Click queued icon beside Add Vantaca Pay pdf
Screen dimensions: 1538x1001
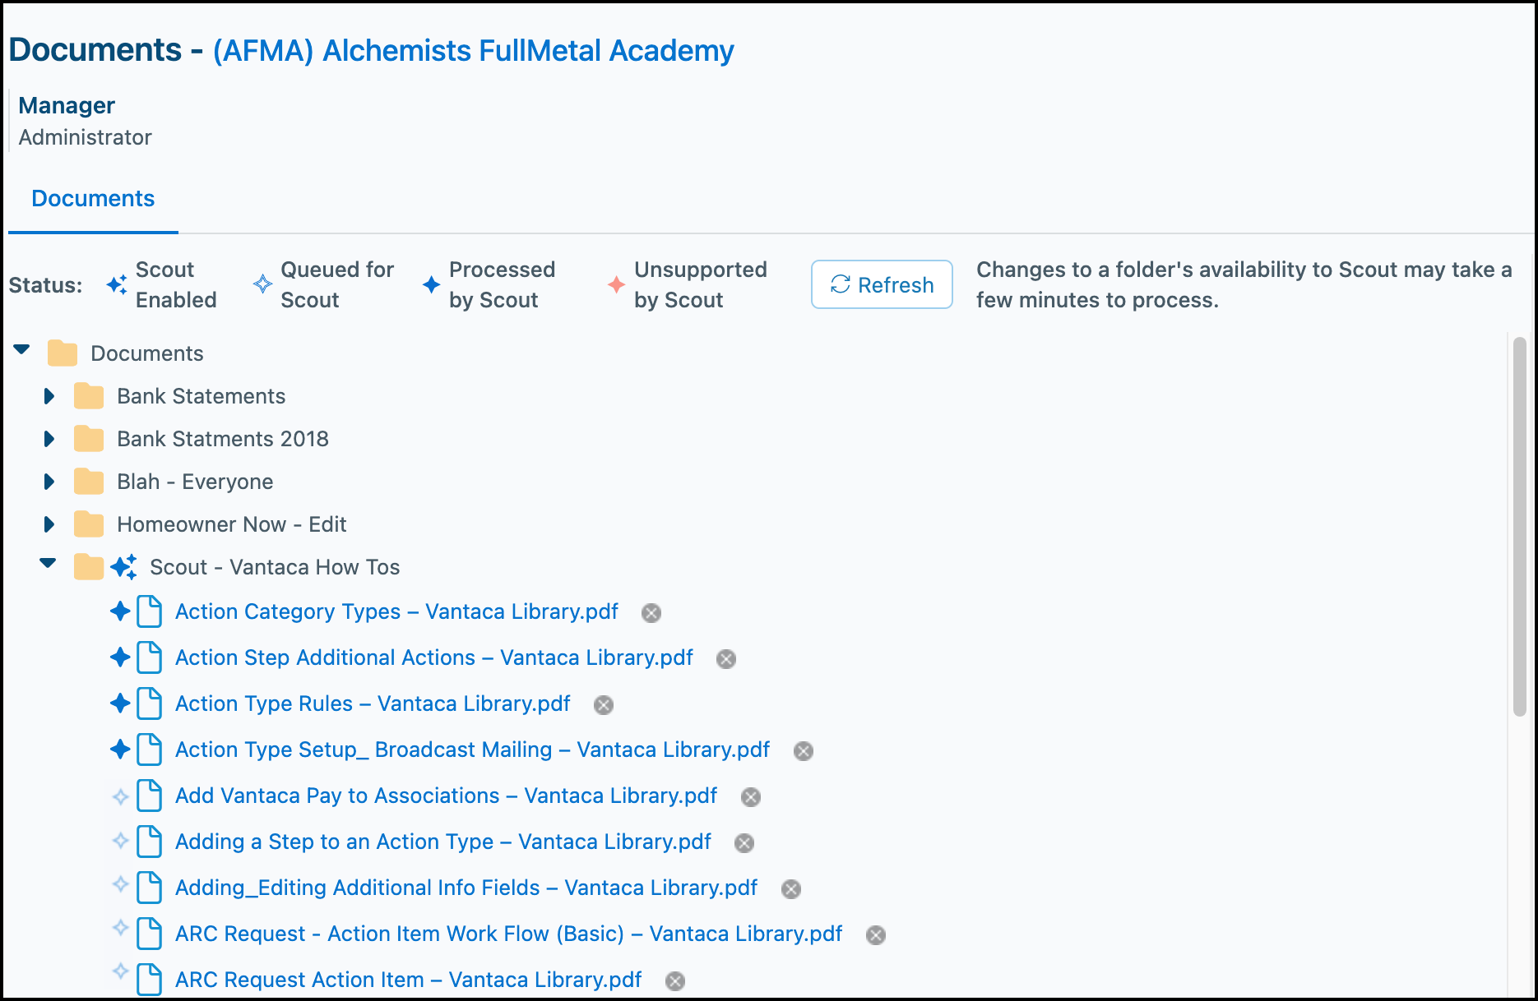coord(120,796)
